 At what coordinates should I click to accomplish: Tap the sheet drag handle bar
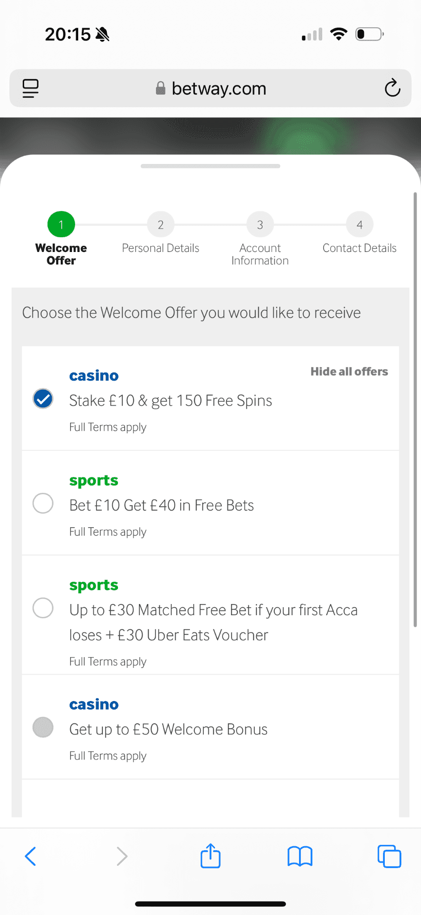tap(210, 166)
